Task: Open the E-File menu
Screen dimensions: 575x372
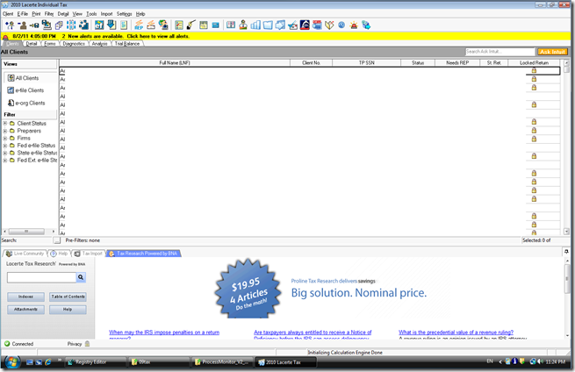Action: (x=22, y=14)
